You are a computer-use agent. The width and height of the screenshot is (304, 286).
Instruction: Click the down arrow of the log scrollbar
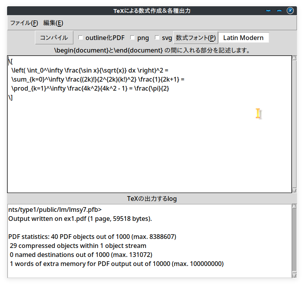pos(294,275)
